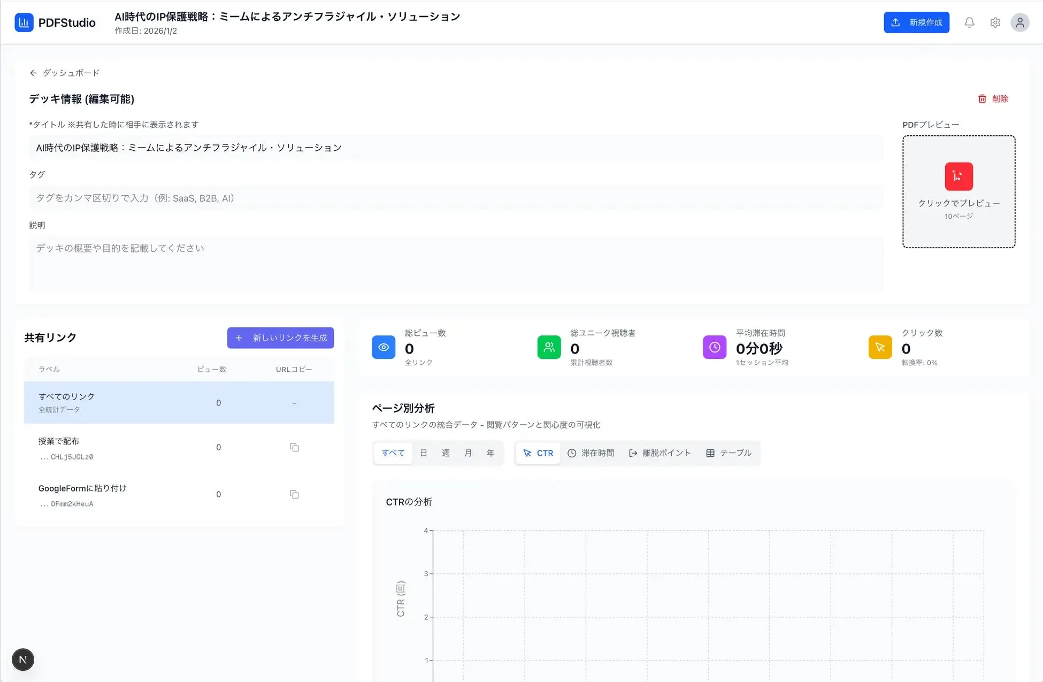The image size is (1043, 682).
Task: Click the trash icon next to 削除
Action: [x=982, y=98]
